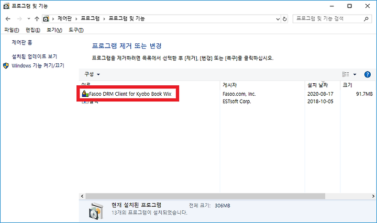This screenshot has height=223, width=377.
Task: Click the window icon in title bar
Action: [x=6, y=6]
